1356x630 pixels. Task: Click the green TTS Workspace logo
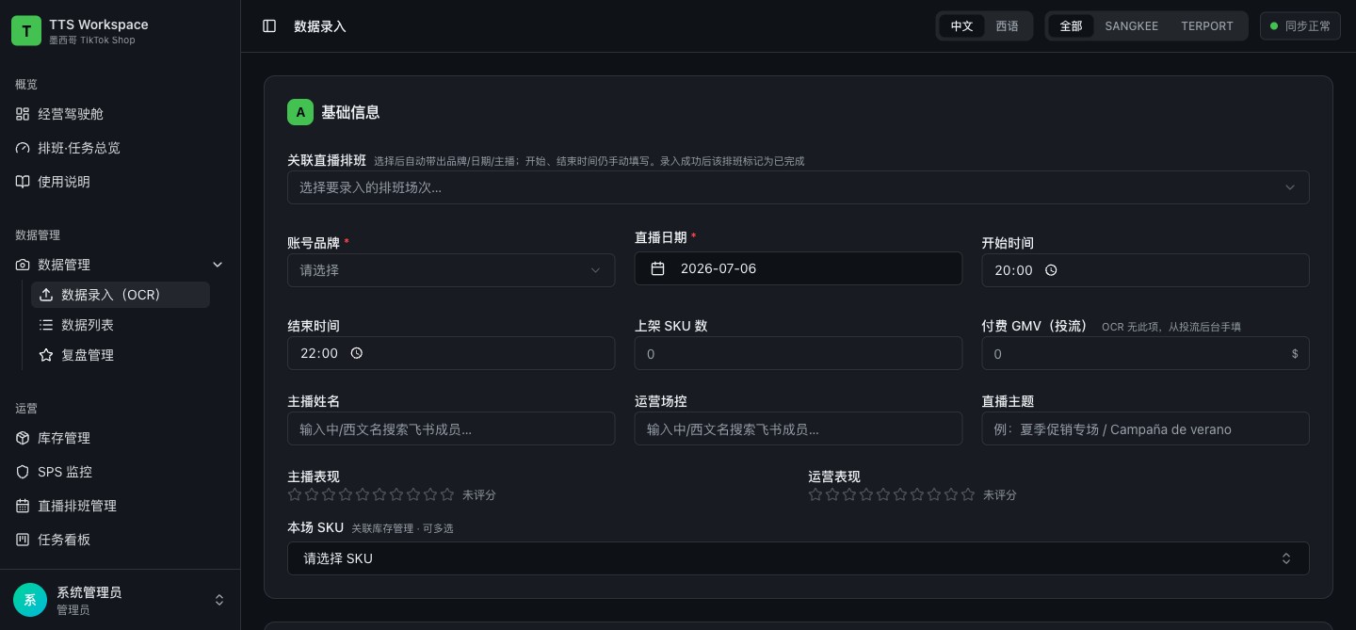[26, 30]
